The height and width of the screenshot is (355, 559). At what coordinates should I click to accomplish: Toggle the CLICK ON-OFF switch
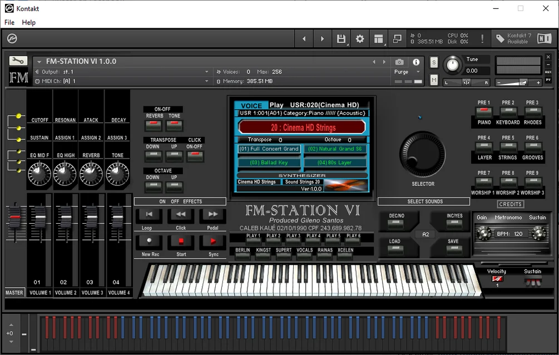click(x=195, y=156)
